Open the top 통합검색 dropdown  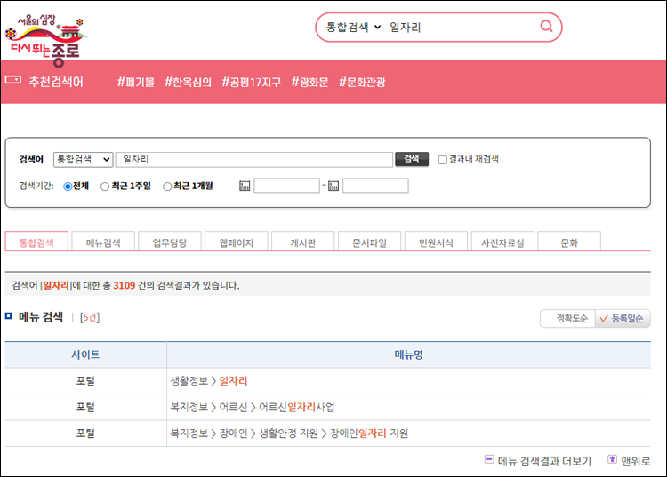point(353,28)
